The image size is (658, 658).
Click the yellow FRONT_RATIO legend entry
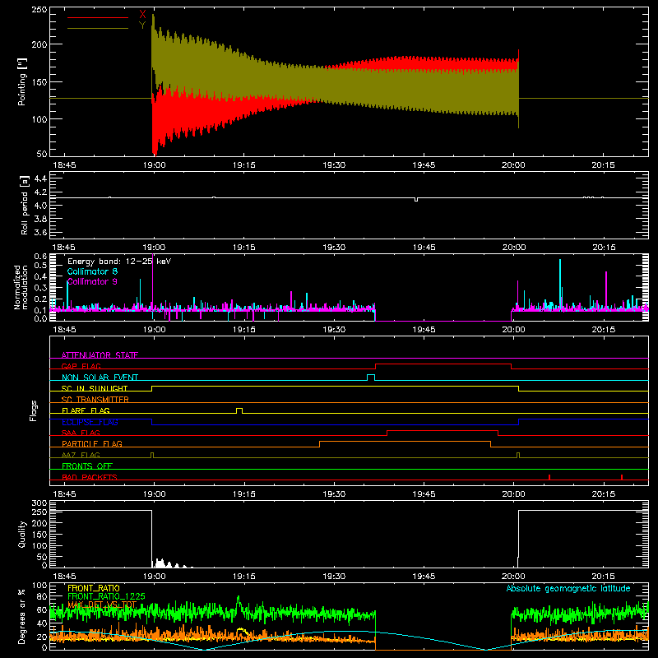[94, 588]
